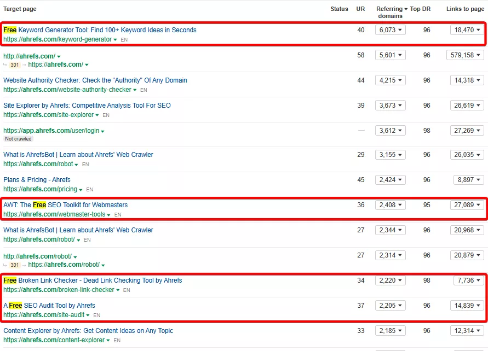
Task: Open referring domains dropdown showing 6,073
Action: tap(391, 30)
